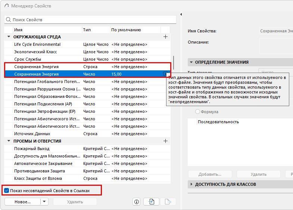293x210 pixels.
Task: Toggle Показ несовпадений Свойств в Ссылках checkbox
Action: point(7,190)
